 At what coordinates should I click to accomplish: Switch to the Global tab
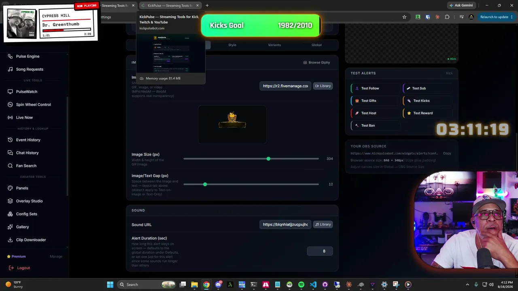[316, 45]
